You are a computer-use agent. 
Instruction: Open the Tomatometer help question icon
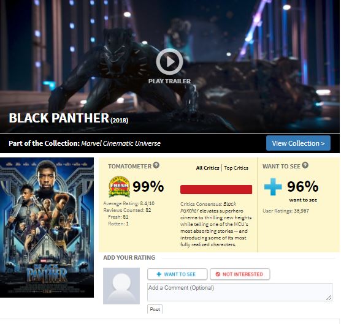156,165
